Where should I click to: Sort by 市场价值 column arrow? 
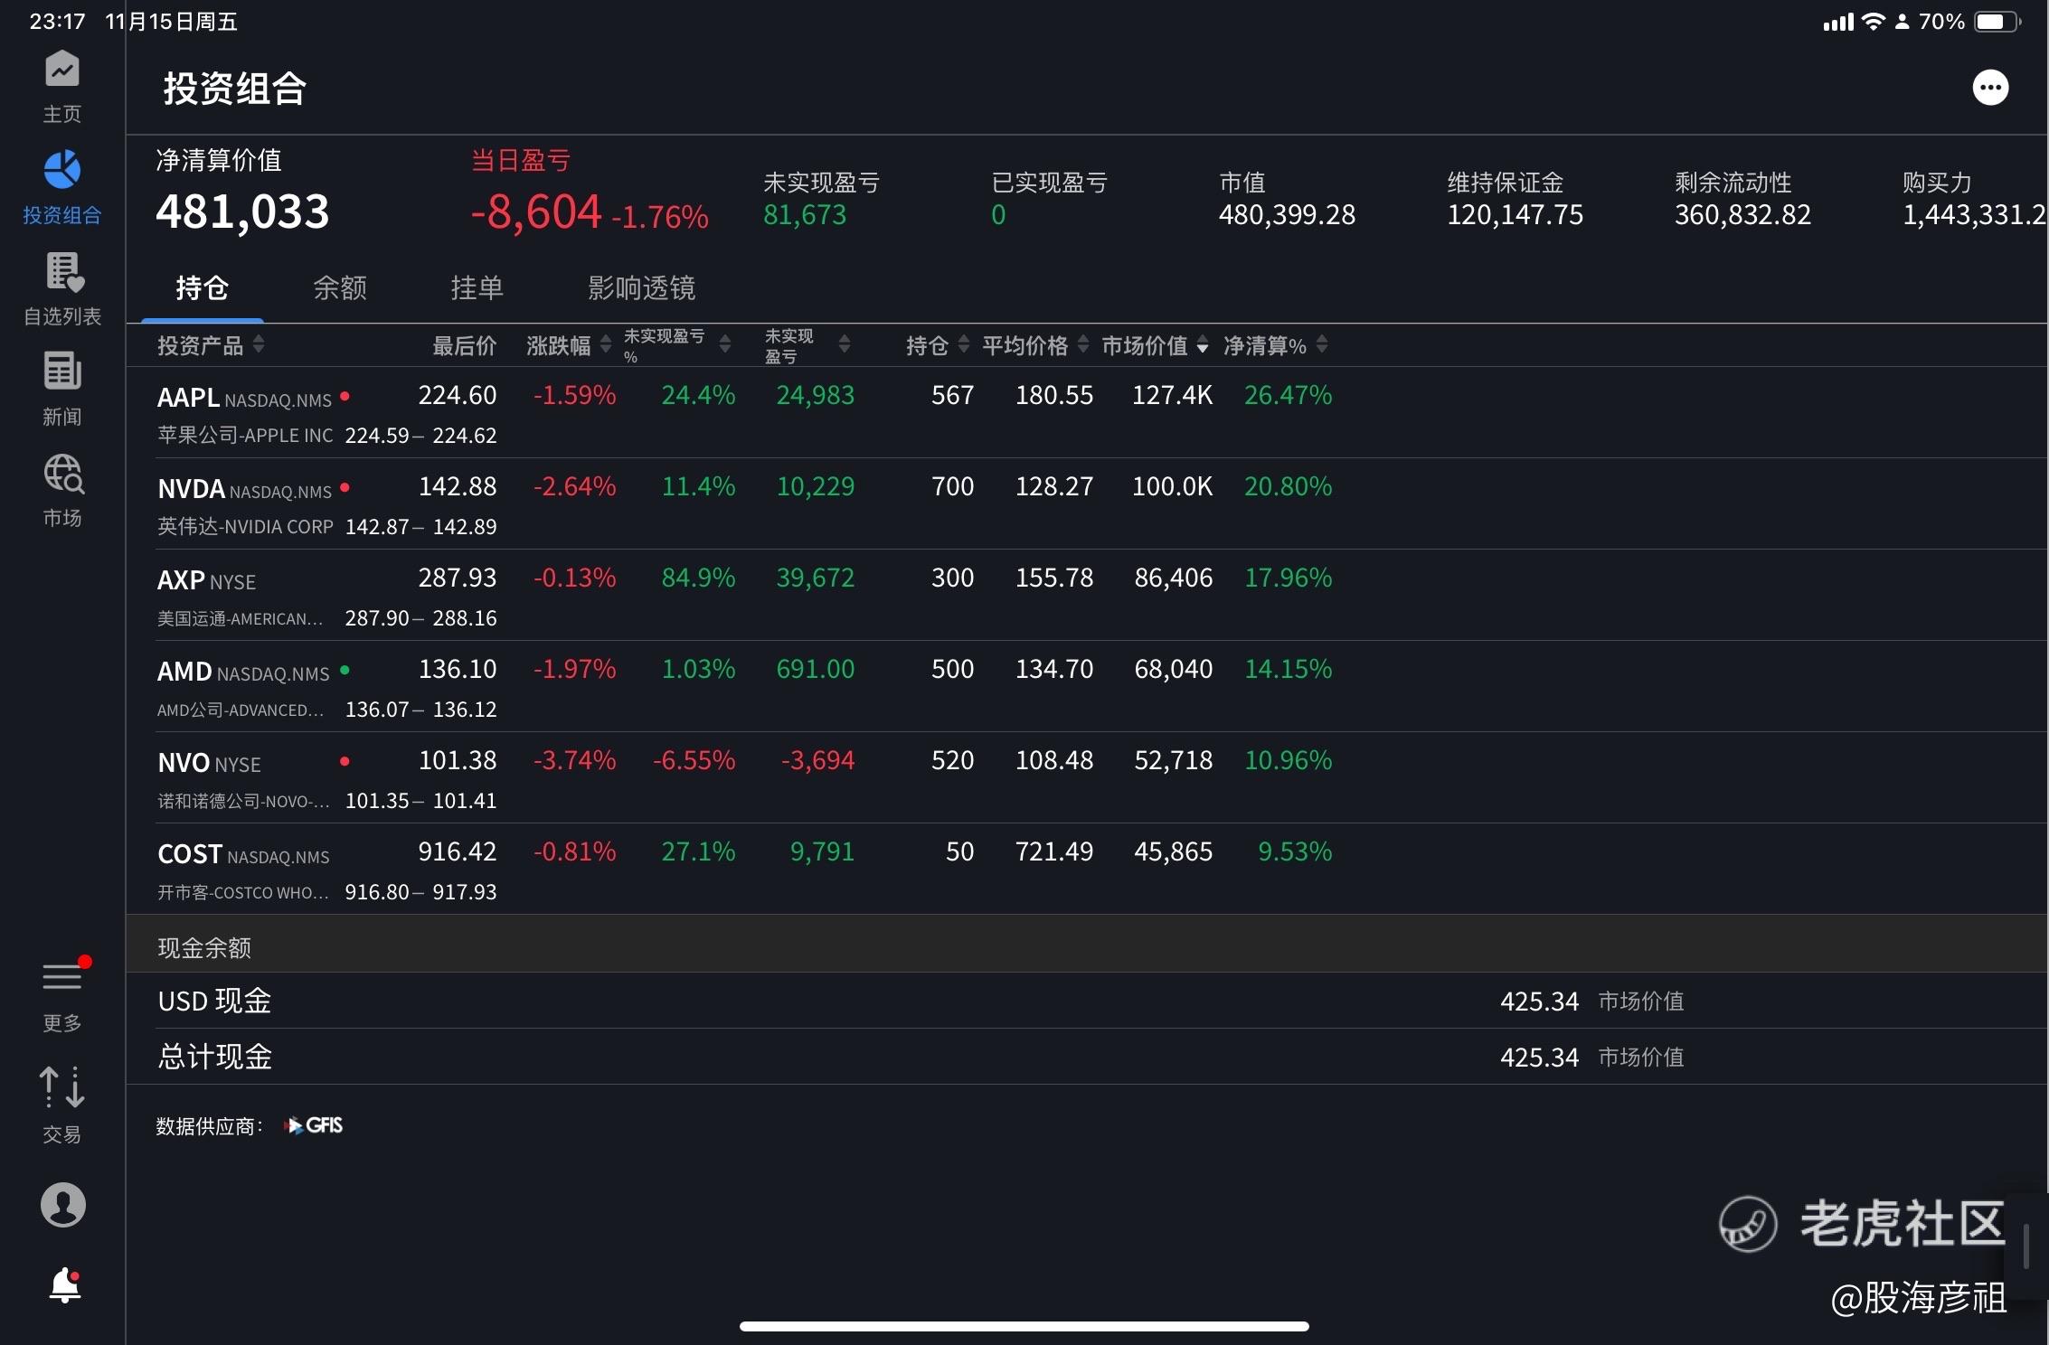coord(1202,345)
